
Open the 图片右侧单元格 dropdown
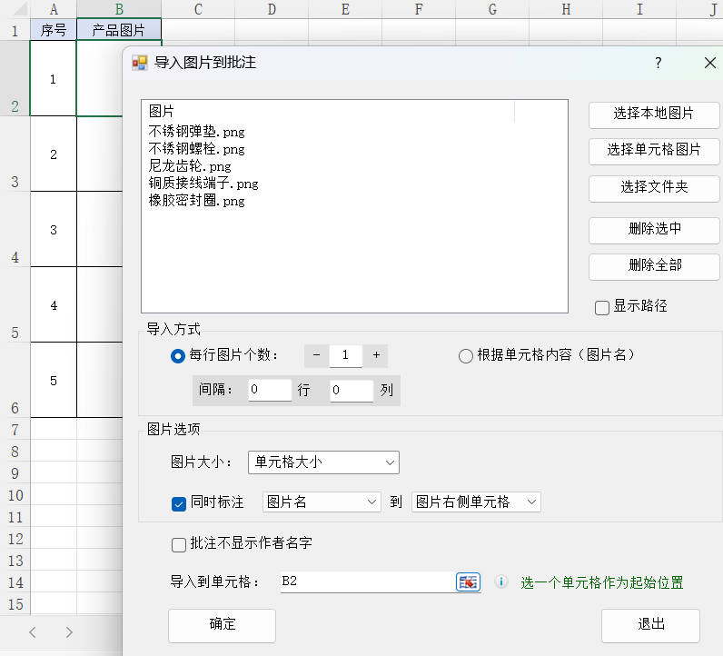coord(476,502)
